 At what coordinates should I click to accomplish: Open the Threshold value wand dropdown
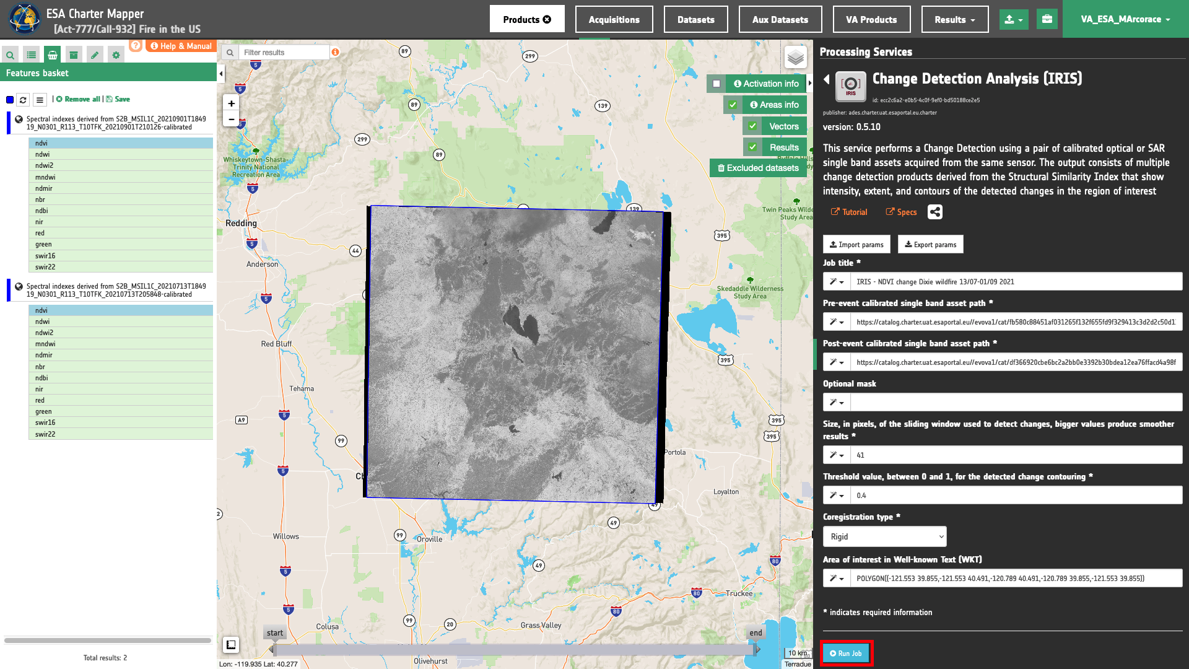[837, 496]
